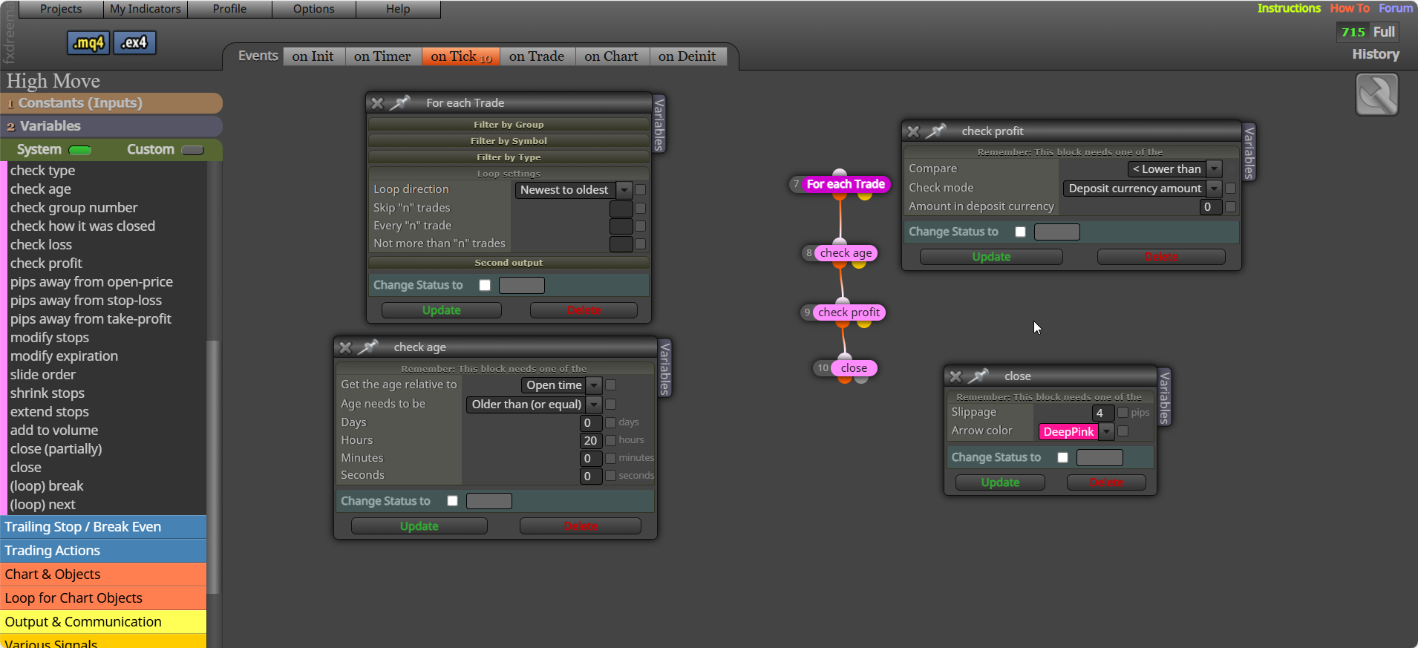Pin the check profit panel

click(935, 131)
